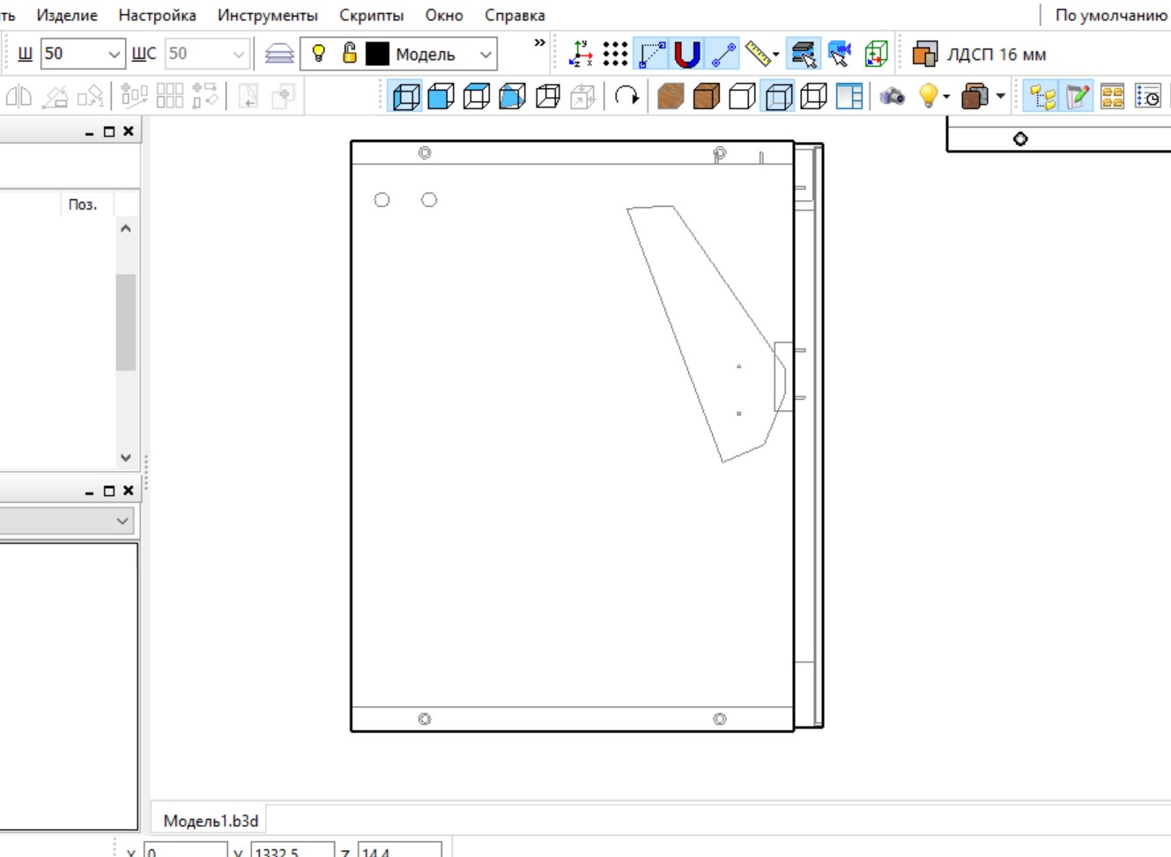
Task: Click the camera snapshot icon
Action: pos(892,96)
